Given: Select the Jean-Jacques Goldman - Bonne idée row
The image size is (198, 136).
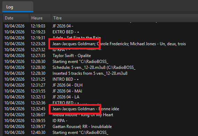Looking at the screenshot, I should (x=100, y=109).
